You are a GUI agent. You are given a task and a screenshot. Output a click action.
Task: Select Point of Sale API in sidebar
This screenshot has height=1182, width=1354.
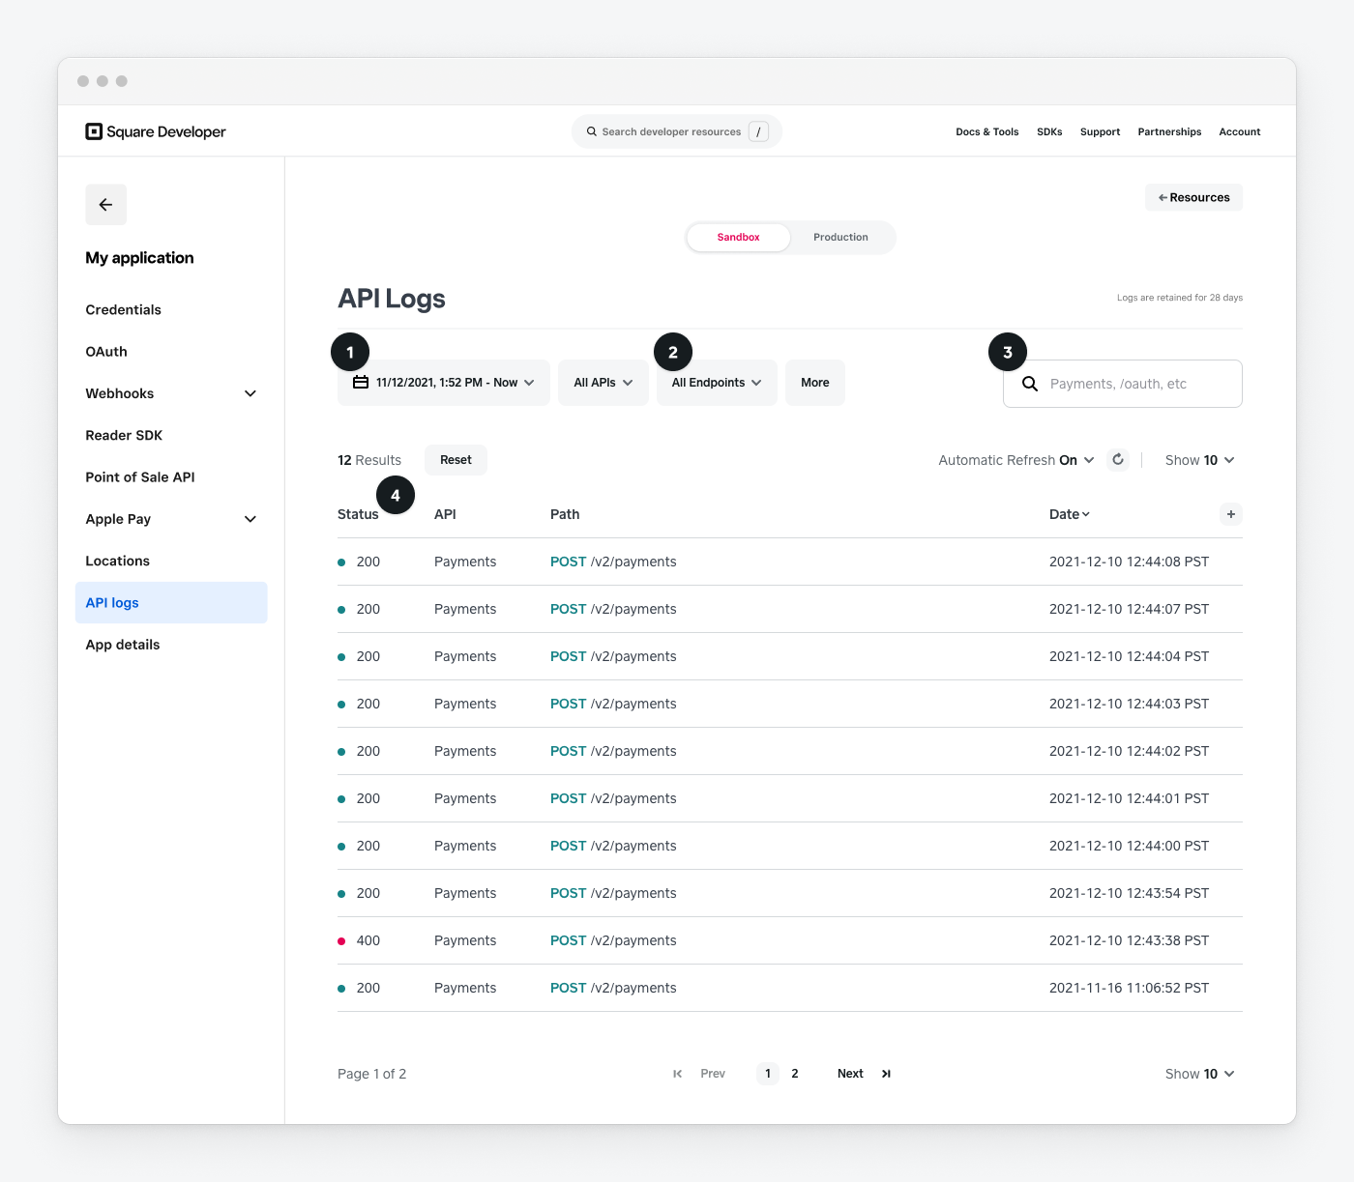coord(171,477)
